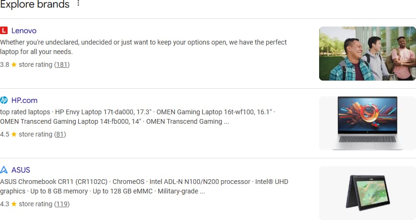Click the ASUS Chromebook CR11 specs text
416x220 pixels.
click(144, 186)
